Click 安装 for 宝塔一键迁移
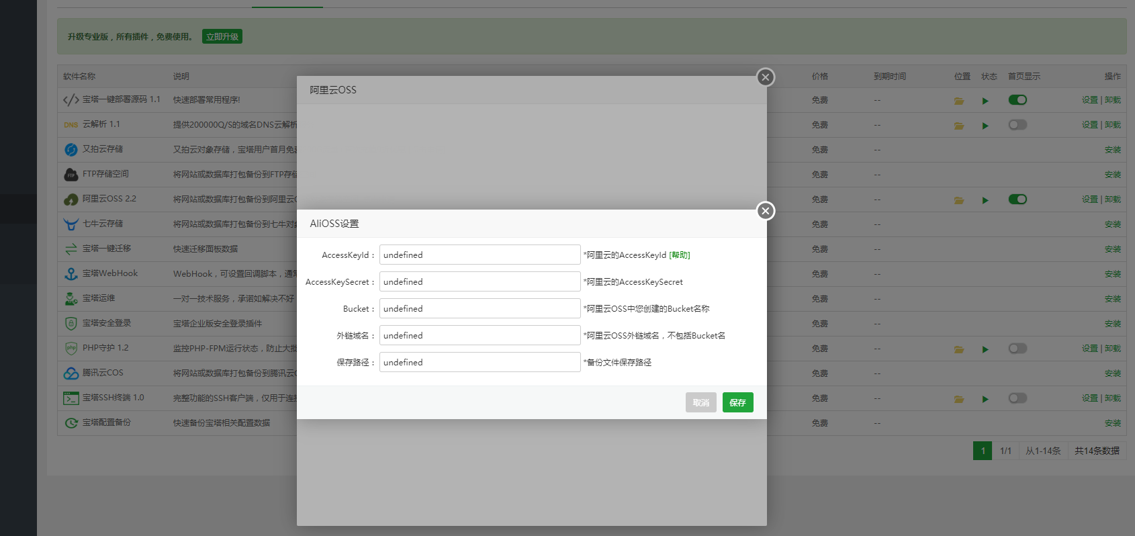Viewport: 1135px width, 536px height. pos(1113,249)
